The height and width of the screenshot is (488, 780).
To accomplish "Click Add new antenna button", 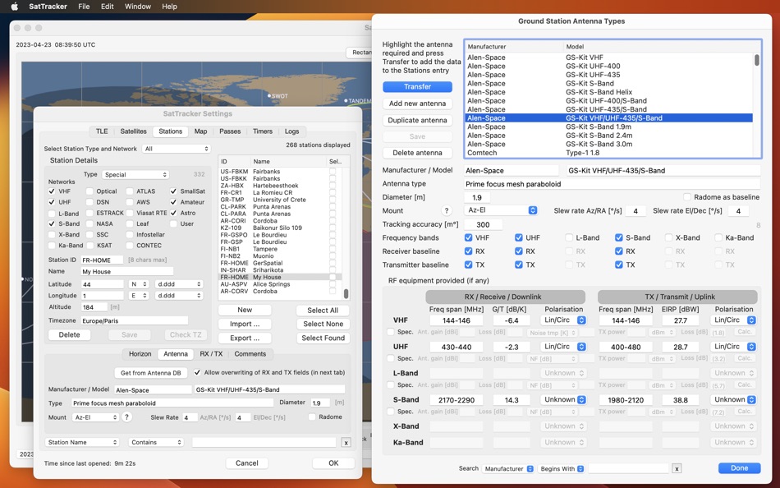I will pyautogui.click(x=417, y=104).
